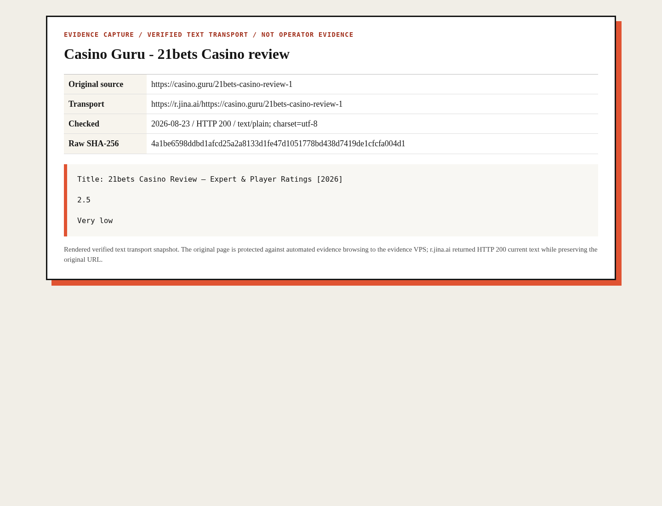The image size is (662, 506).
Task: Click the 'Raw SHA-256' row label
Action: point(94,144)
